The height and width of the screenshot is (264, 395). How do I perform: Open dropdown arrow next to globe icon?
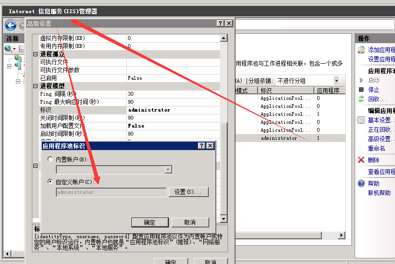15,49
